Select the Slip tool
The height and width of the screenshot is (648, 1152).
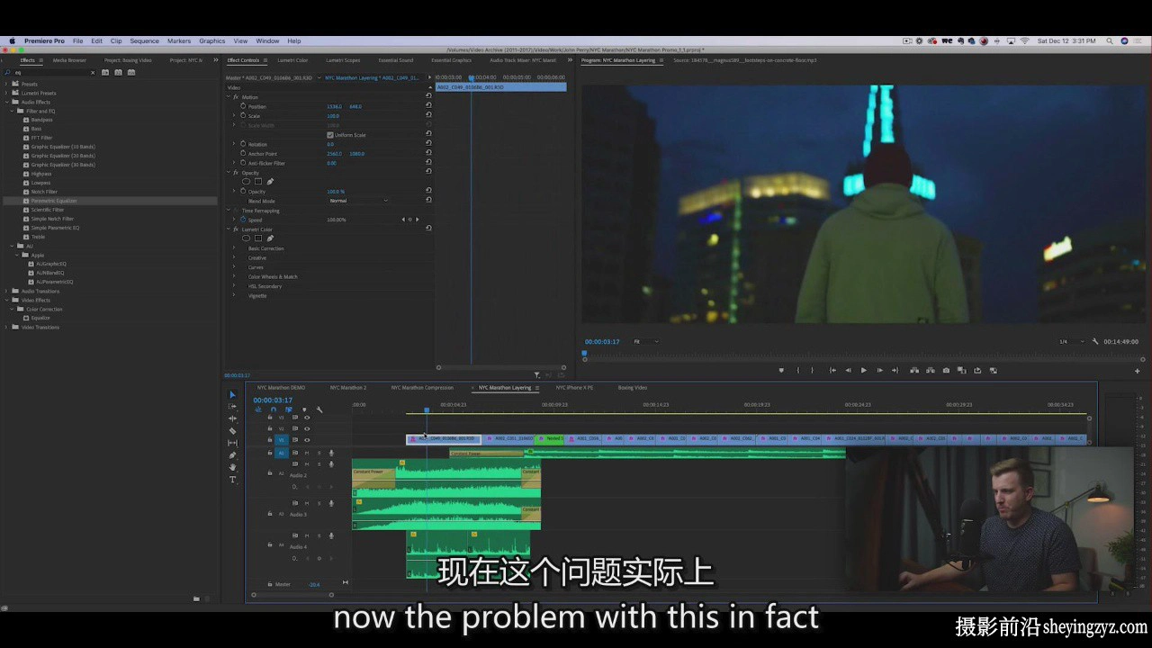coord(232,443)
